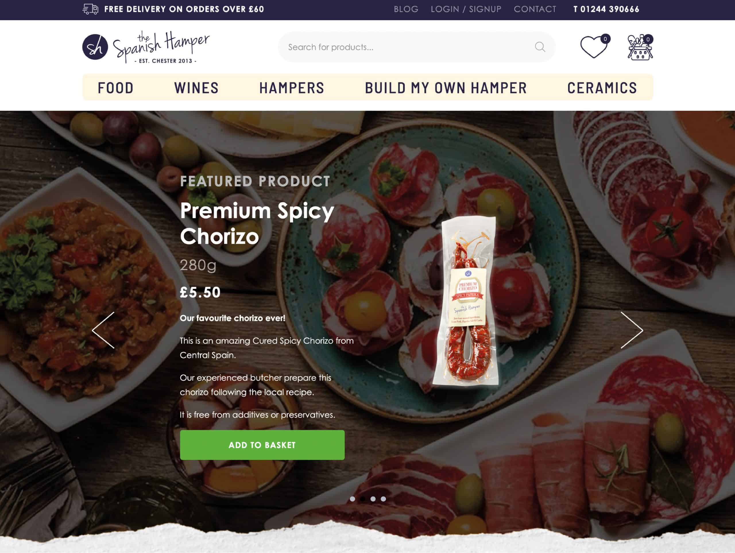
Task: Go to previous slide arrow
Action: (103, 330)
